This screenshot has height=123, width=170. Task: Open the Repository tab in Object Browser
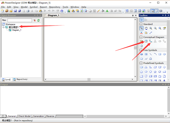[20, 79]
